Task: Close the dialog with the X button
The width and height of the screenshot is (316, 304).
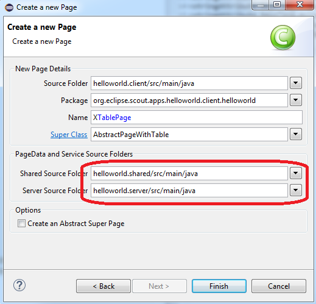Action: [300, 5]
